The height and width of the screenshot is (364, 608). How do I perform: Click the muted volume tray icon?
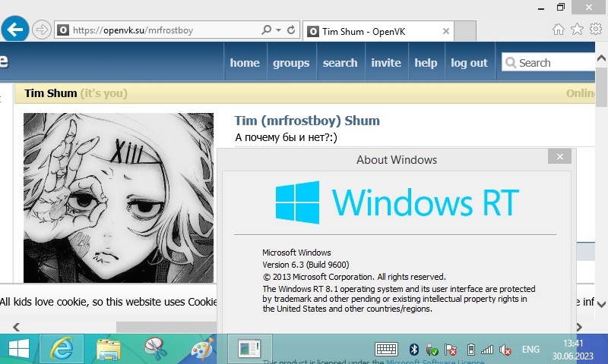(505, 350)
